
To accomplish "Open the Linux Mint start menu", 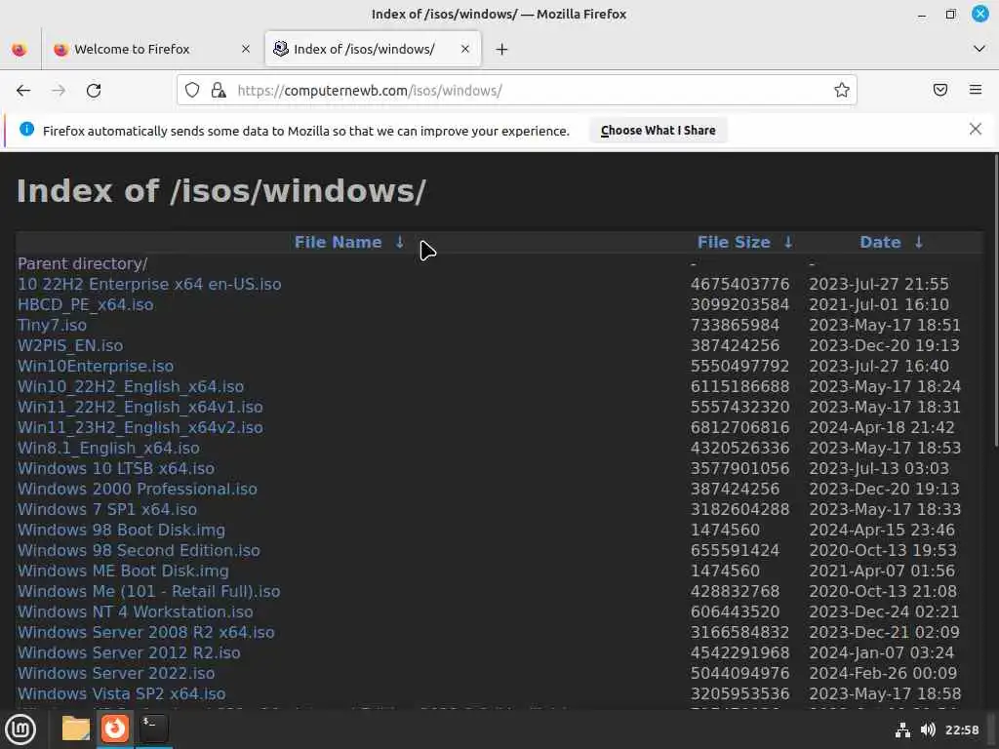I will (20, 729).
